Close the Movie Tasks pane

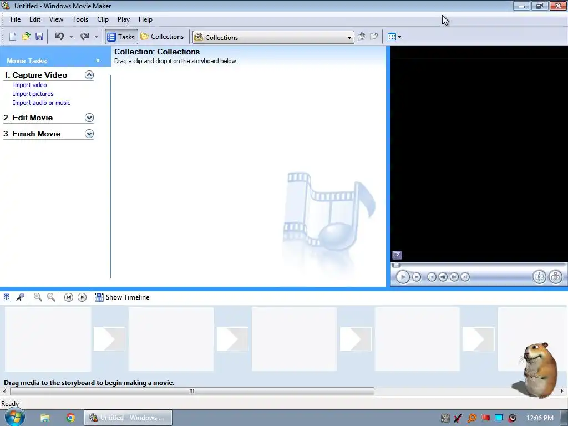click(98, 60)
